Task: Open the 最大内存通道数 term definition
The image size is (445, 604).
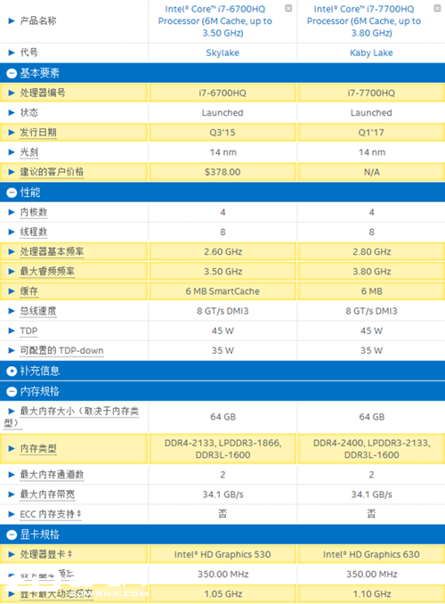Action: 52,475
